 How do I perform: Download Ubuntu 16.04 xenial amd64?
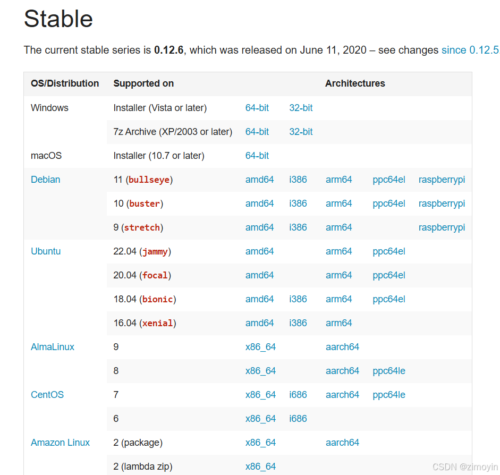(259, 323)
